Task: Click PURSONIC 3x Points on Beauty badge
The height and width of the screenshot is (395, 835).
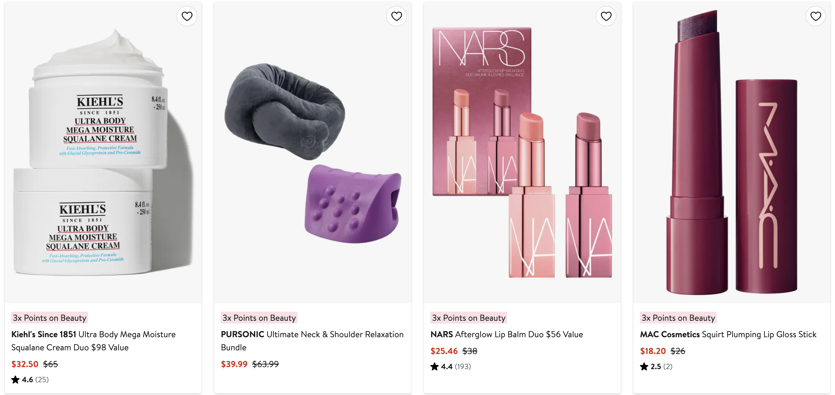Action: point(259,318)
